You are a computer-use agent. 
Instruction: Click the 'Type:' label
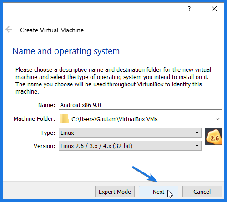48,133
